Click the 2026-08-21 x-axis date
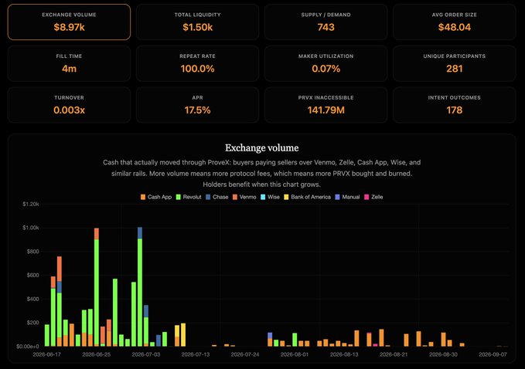Viewport: 525px width, 369px height. pos(394,354)
